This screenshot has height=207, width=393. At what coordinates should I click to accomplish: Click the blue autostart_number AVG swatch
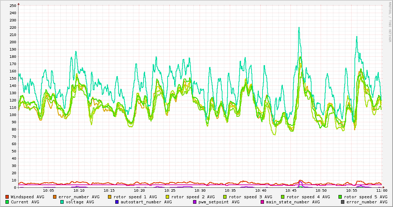pyautogui.click(x=117, y=202)
